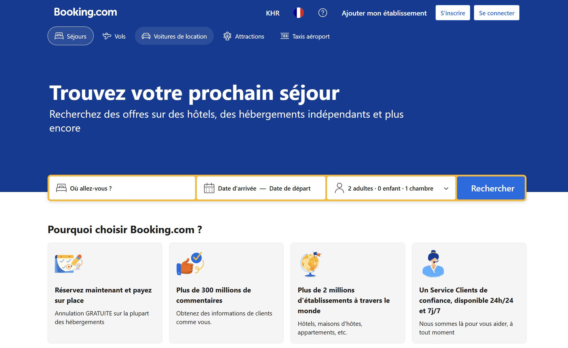Screen dimensions: 568x348
Task: Click the ferris wheel Attractions icon
Action: tap(227, 36)
